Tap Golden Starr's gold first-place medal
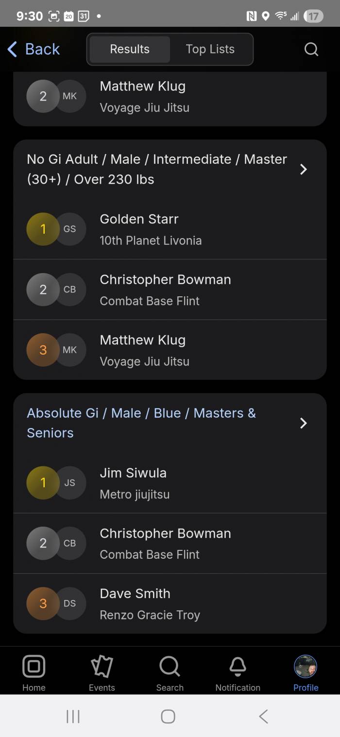Image resolution: width=340 pixels, height=737 pixels. pyautogui.click(x=43, y=229)
